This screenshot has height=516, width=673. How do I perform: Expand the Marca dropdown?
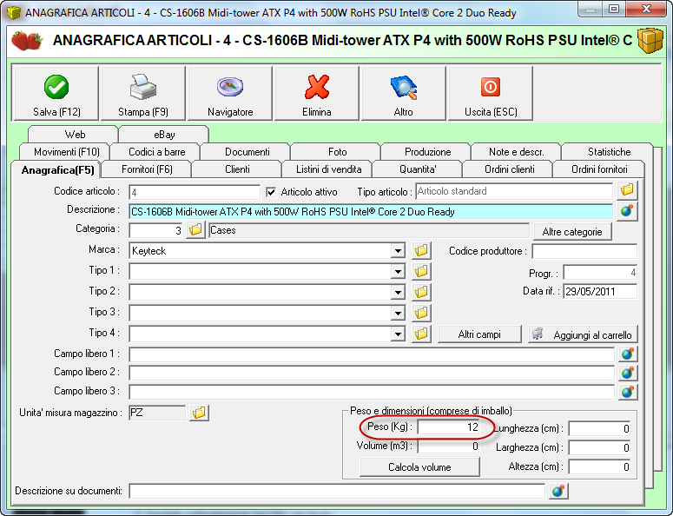[398, 251]
